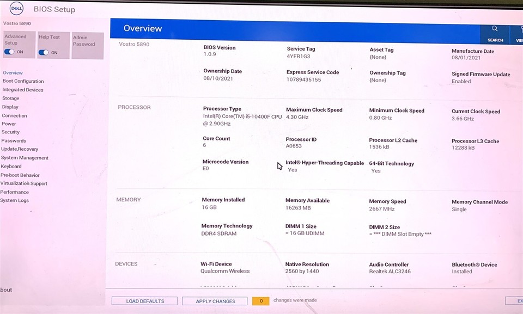Screen dimensions: 523x314
Task: Open the System Logs page
Action: click(x=14, y=200)
